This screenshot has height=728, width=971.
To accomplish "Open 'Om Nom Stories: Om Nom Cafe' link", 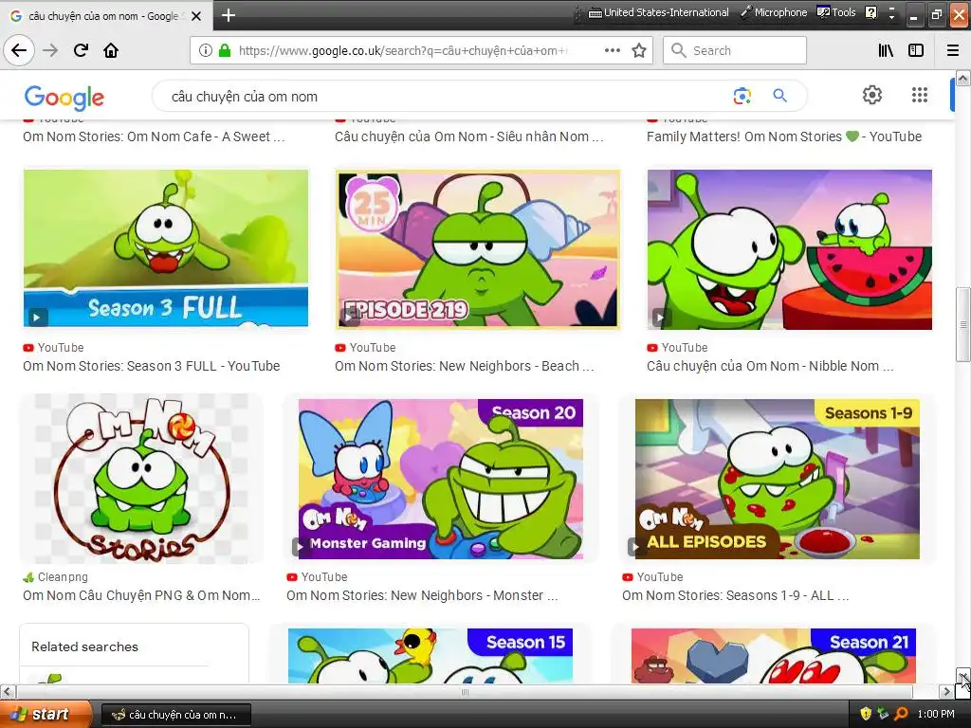I will 154,136.
